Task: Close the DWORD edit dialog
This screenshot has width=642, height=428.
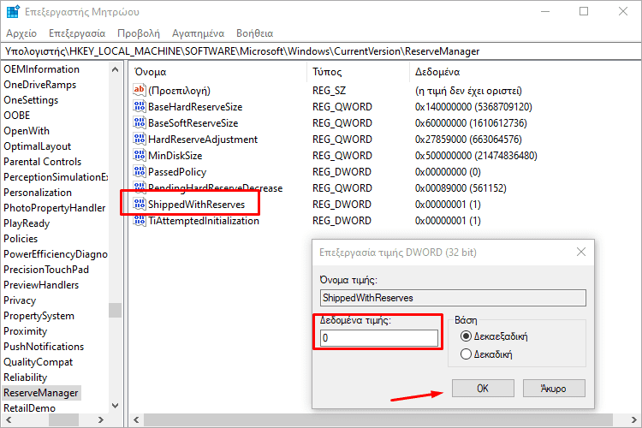Action: pos(581,252)
